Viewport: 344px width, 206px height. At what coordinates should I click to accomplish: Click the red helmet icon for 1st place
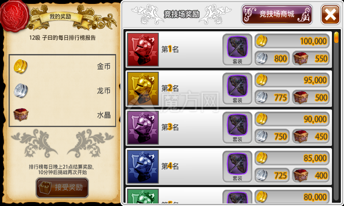(x=143, y=49)
